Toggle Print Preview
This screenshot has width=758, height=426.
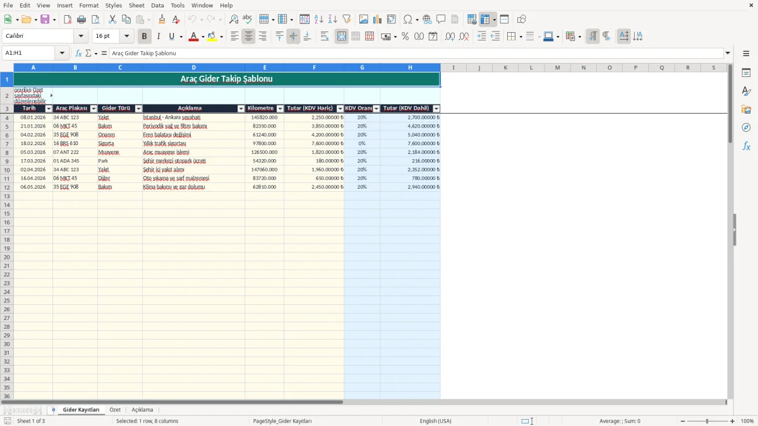pyautogui.click(x=95, y=20)
